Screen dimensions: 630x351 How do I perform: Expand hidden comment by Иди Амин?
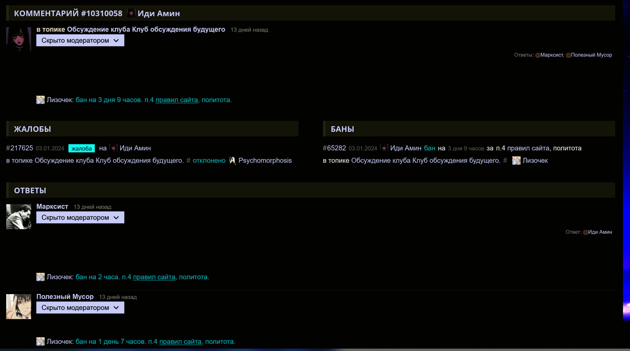[80, 40]
